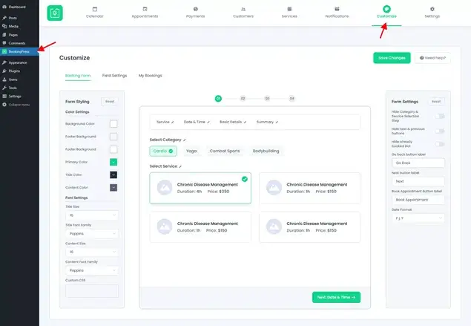The image size is (471, 326).
Task: Open the Content Font Family dropdown
Action: (x=92, y=270)
